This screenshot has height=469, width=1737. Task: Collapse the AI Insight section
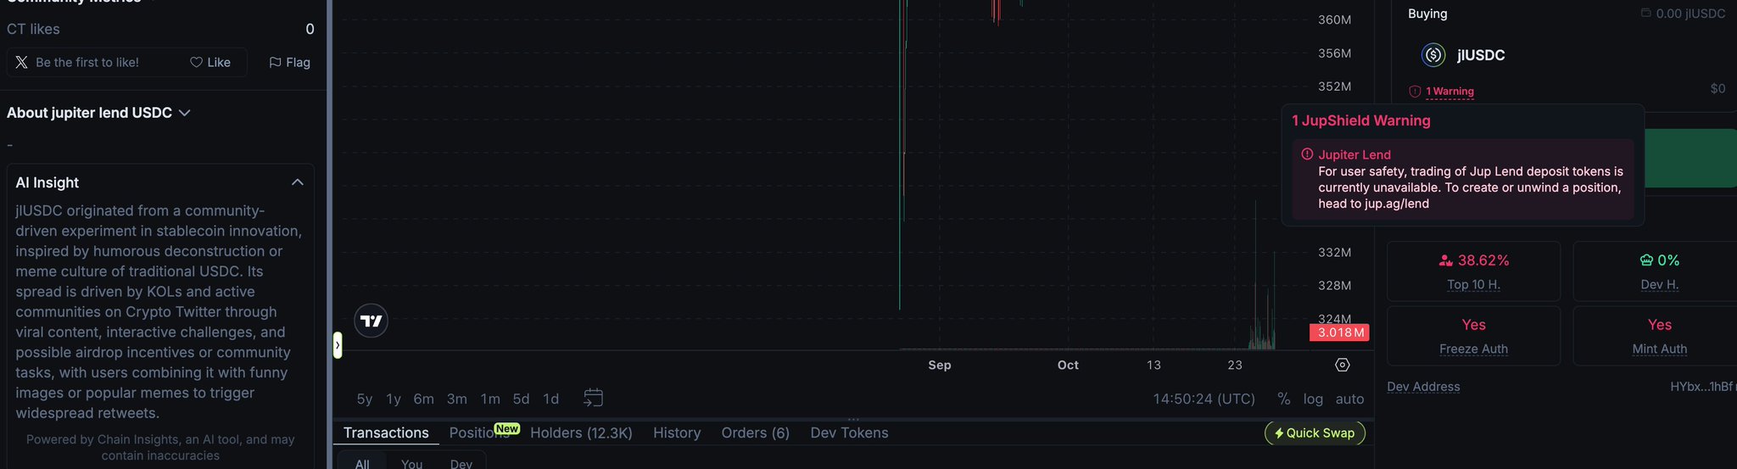pos(297,182)
